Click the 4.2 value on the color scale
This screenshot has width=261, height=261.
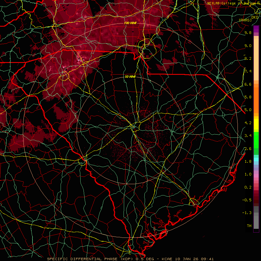[248, 123]
